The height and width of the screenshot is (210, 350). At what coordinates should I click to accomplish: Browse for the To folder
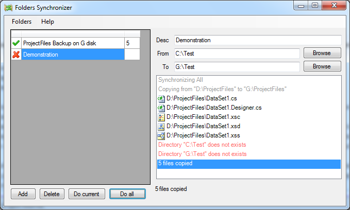pyautogui.click(x=322, y=66)
